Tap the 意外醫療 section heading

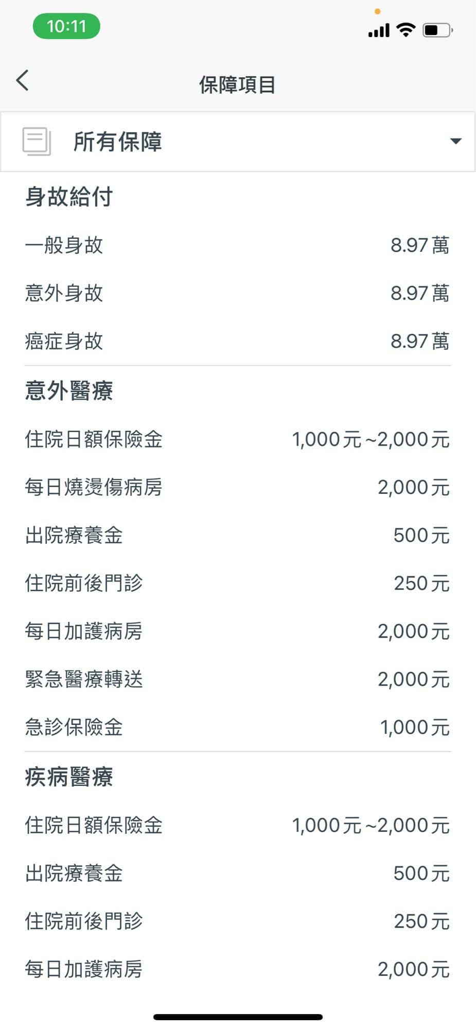coord(69,390)
